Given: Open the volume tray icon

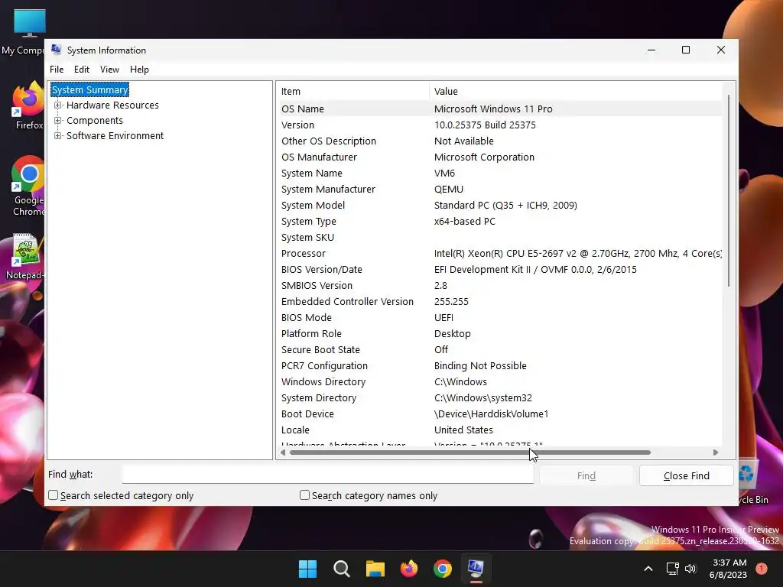Looking at the screenshot, I should [x=690, y=569].
